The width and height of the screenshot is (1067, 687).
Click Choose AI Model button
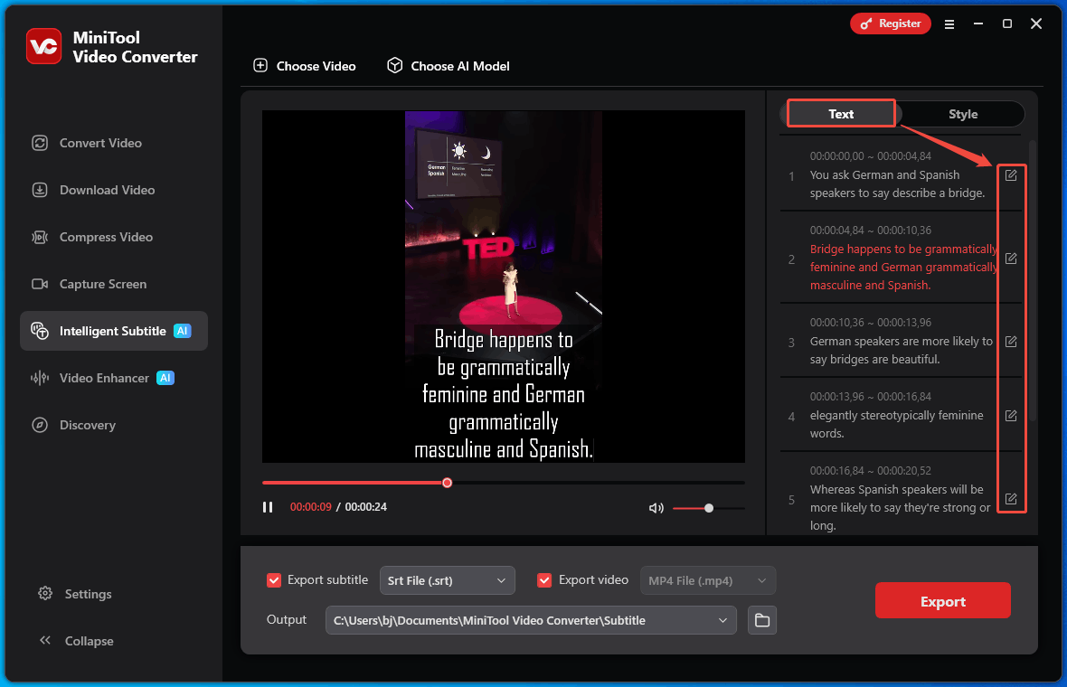point(449,66)
